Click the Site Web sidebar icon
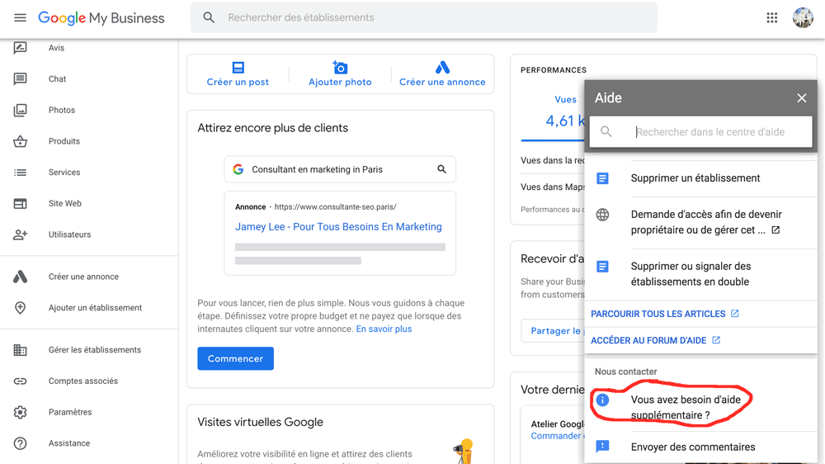This screenshot has height=464, width=825. (20, 203)
